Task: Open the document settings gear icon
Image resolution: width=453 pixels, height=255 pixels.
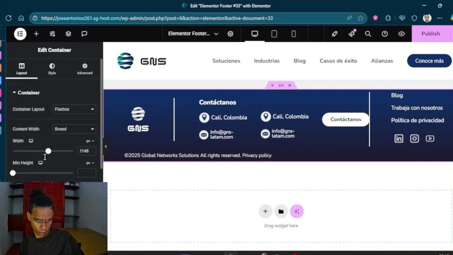Action: click(230, 34)
